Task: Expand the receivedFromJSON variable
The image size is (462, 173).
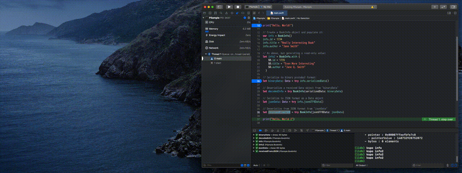Action: [x=254, y=151]
